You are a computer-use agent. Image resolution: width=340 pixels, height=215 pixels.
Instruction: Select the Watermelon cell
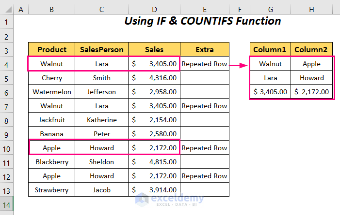(52, 92)
